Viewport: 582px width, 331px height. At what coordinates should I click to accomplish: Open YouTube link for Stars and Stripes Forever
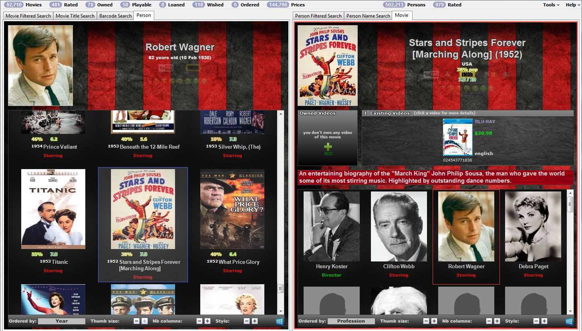pyautogui.click(x=431, y=75)
